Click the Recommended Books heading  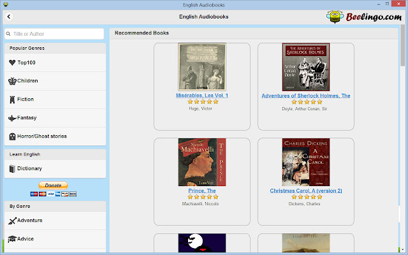click(x=142, y=33)
